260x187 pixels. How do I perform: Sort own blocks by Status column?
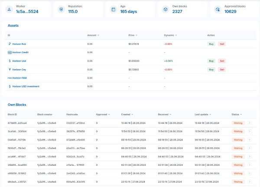click(x=236, y=114)
